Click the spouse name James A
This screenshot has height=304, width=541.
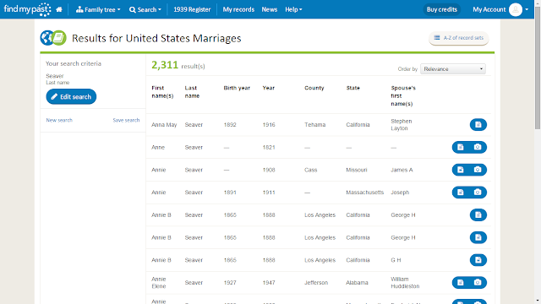point(402,170)
